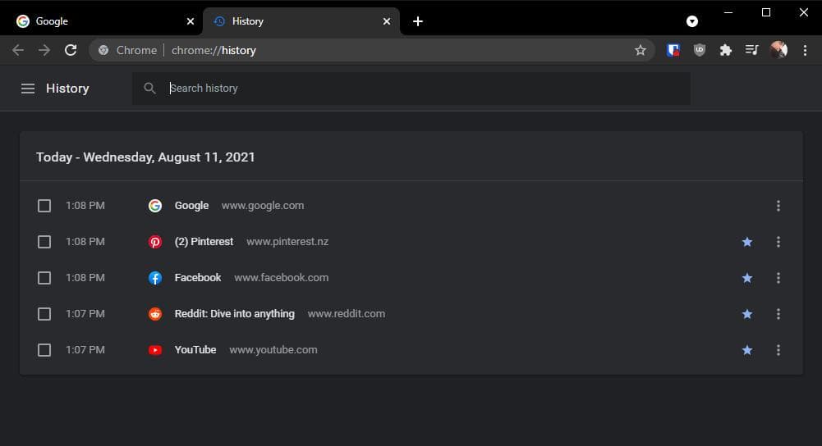Click the Facebook favicon in history
Viewport: 822px width, 446px height.
(155, 278)
